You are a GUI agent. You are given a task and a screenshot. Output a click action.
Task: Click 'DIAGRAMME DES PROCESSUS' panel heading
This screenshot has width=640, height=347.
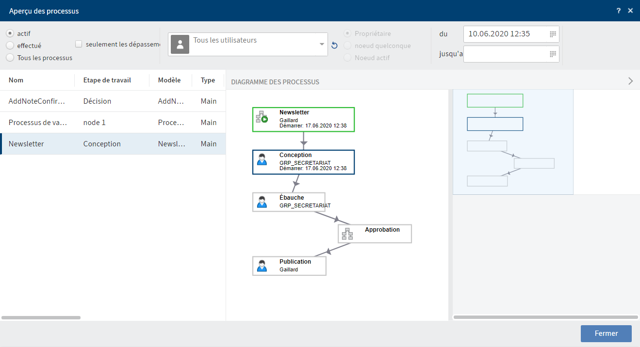click(x=275, y=82)
